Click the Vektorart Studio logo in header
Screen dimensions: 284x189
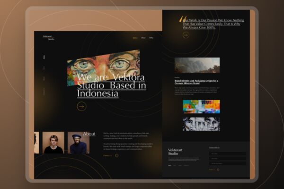[49, 38]
